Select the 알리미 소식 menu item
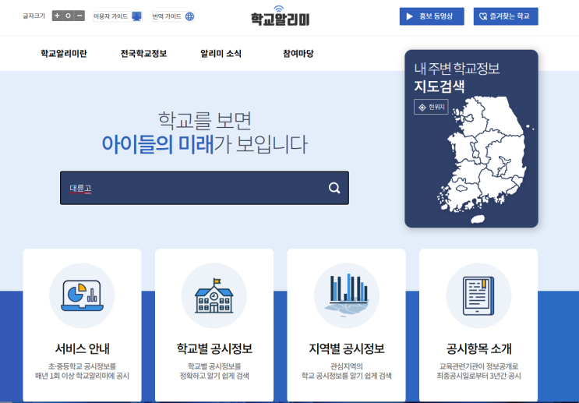Viewport: 579px width, 403px height. [x=221, y=54]
